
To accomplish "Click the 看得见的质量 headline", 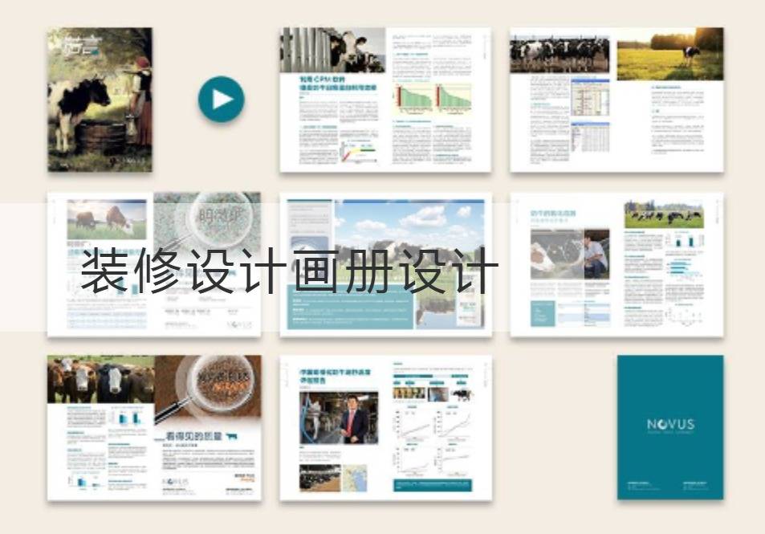I will click(x=194, y=436).
